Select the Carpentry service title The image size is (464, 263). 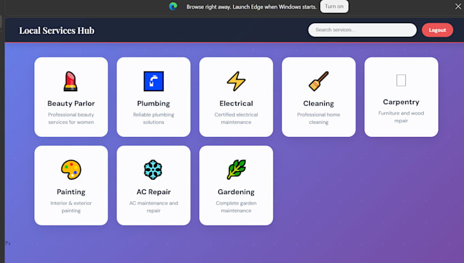click(401, 102)
